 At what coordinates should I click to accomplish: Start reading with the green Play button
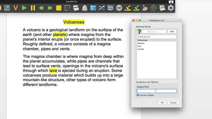(24, 8)
